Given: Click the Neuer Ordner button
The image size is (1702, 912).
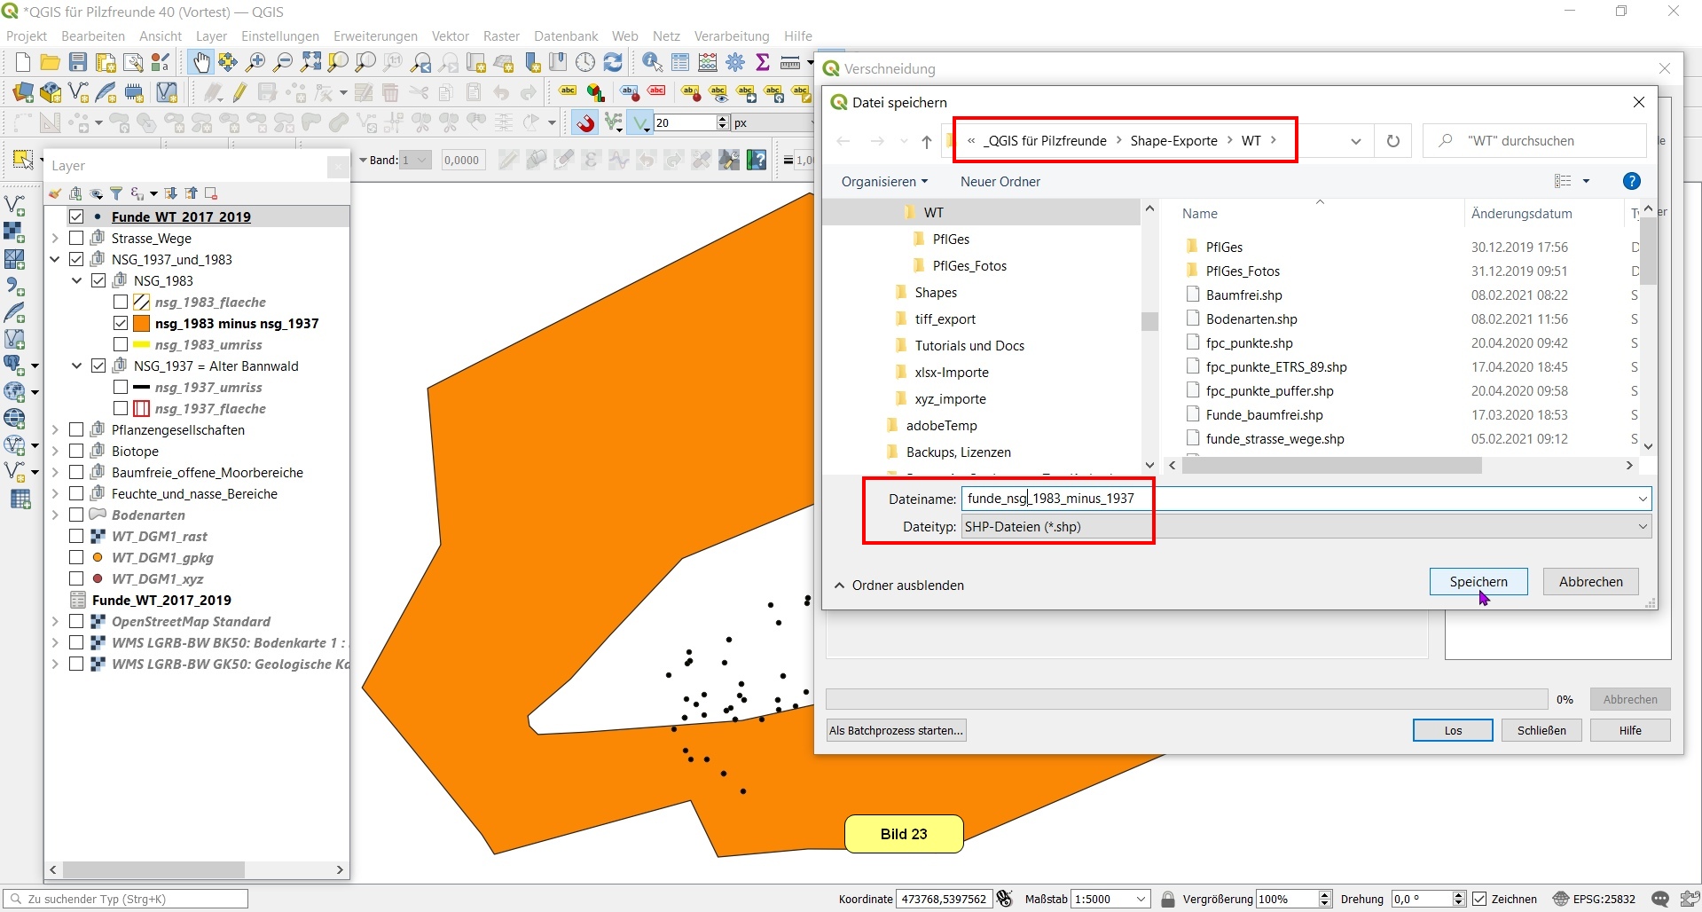Looking at the screenshot, I should click(x=1000, y=181).
